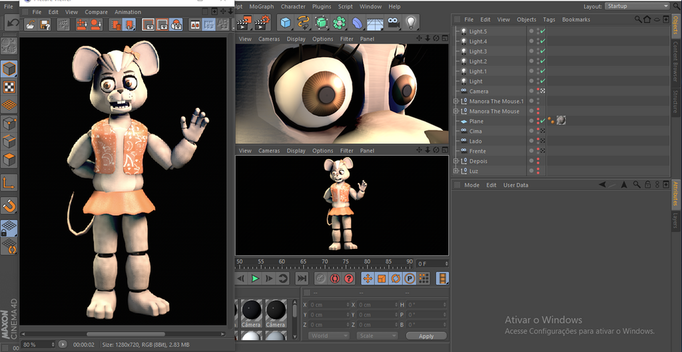Screen dimensions: 682x352
Task: Toggle visibility dots for Camera object
Action: [538, 91]
